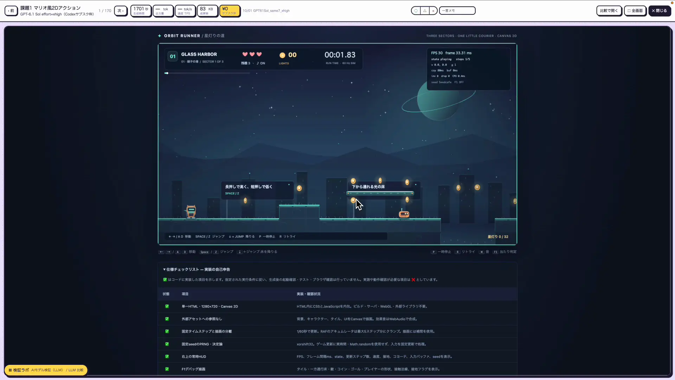Click the 星灯り 0 / 32 counter
The image size is (675, 380).
tap(498, 237)
